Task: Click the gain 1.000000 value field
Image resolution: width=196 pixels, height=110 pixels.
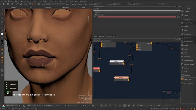Action: [x=50, y=105]
